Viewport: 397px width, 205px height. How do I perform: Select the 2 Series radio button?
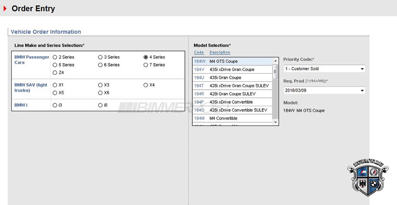click(x=55, y=57)
